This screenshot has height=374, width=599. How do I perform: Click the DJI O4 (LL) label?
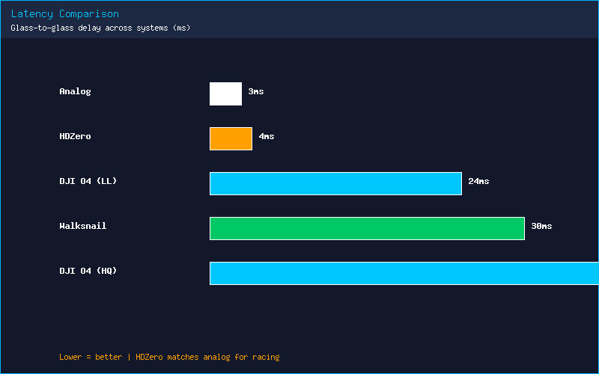click(88, 181)
